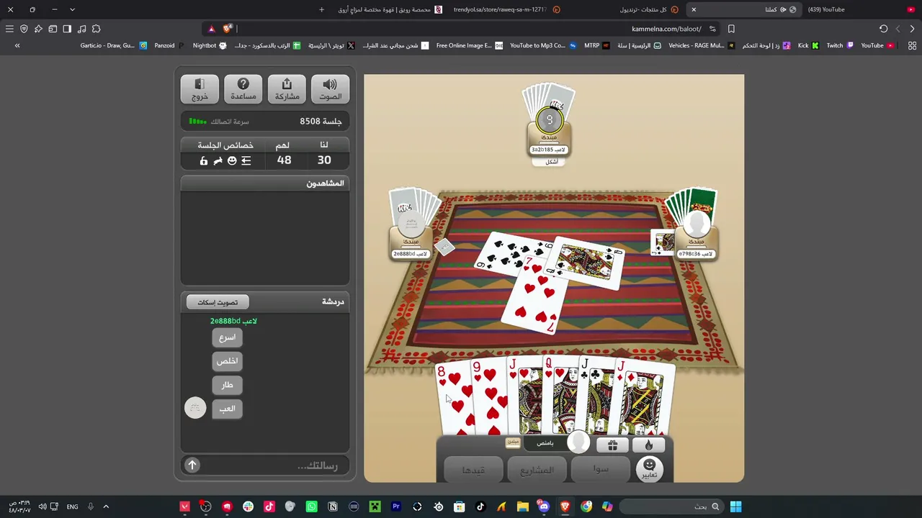Switch to the Trendyol products browser tab
922x518 pixels.
coord(648,9)
